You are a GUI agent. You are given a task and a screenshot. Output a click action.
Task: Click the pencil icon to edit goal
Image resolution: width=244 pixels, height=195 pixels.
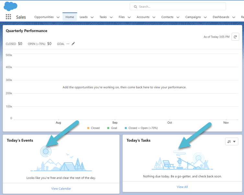(x=73, y=44)
